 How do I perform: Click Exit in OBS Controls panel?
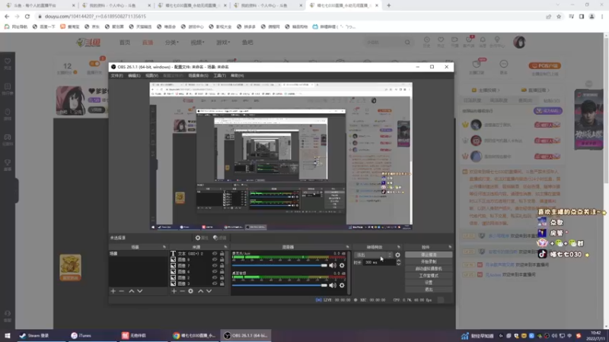[429, 290]
